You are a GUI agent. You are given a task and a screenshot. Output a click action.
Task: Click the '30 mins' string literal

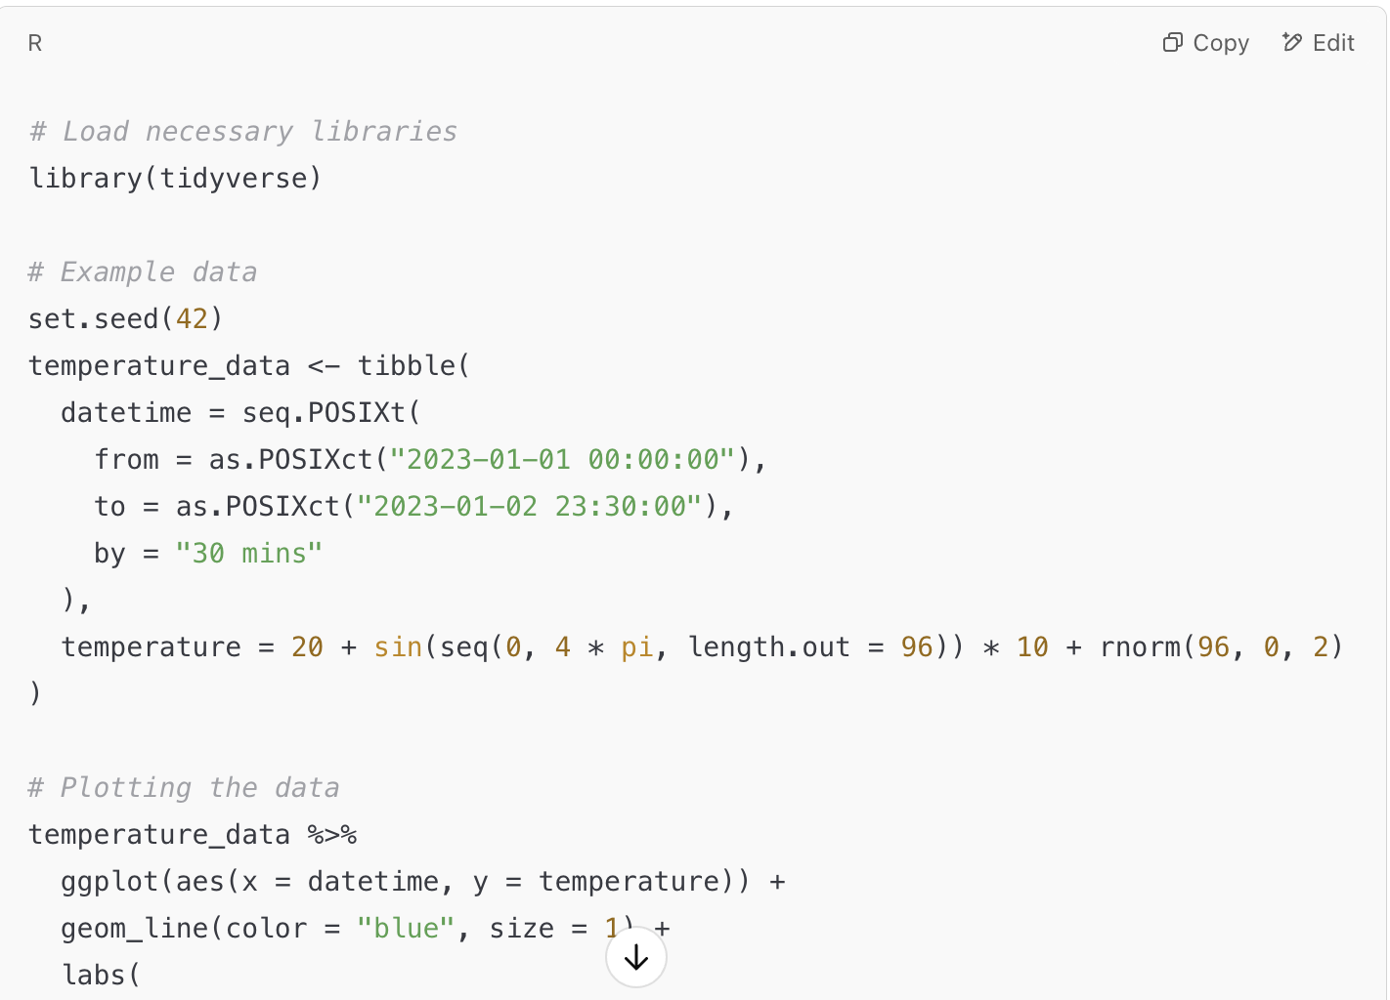coord(249,553)
